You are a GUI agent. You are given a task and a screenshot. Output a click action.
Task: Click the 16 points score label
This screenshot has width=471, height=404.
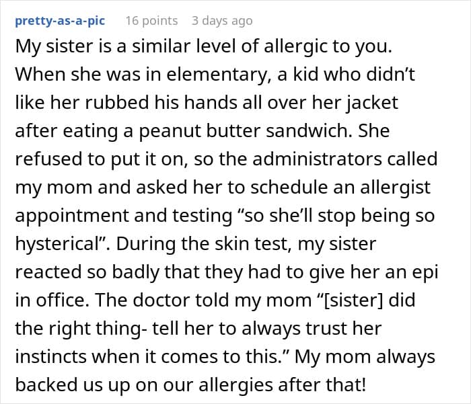pyautogui.click(x=151, y=21)
